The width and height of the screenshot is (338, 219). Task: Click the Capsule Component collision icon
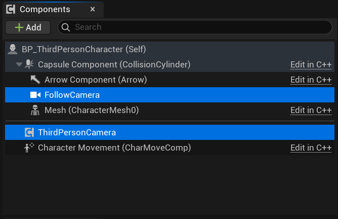(29, 64)
